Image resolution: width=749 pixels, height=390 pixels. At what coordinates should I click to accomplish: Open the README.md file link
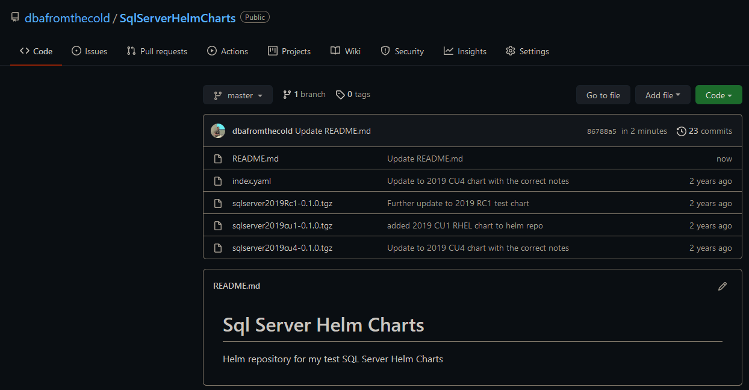[255, 159]
